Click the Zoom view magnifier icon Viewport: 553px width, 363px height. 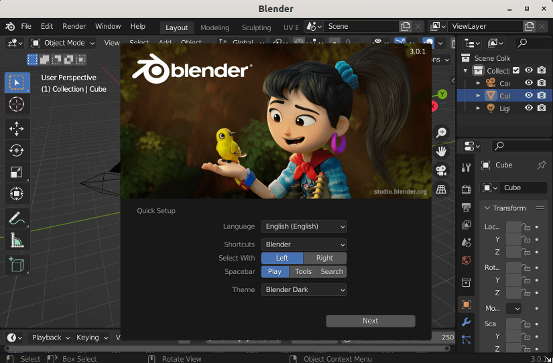point(441,133)
